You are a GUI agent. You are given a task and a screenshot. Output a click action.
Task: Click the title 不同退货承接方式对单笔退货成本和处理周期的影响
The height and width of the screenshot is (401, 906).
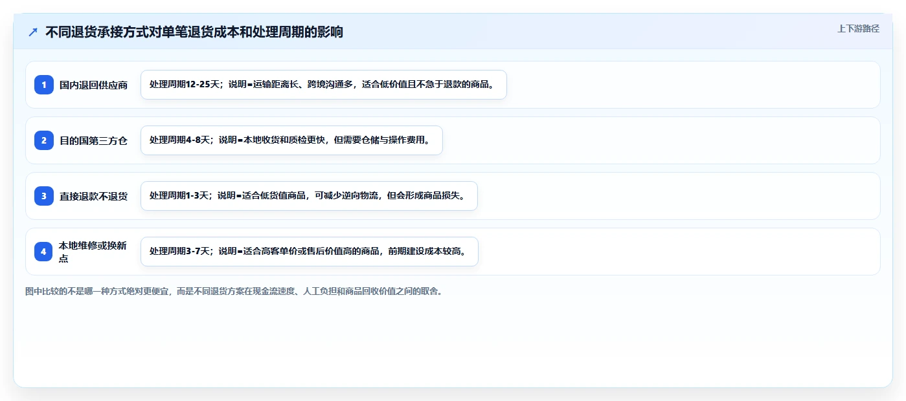[x=194, y=32]
